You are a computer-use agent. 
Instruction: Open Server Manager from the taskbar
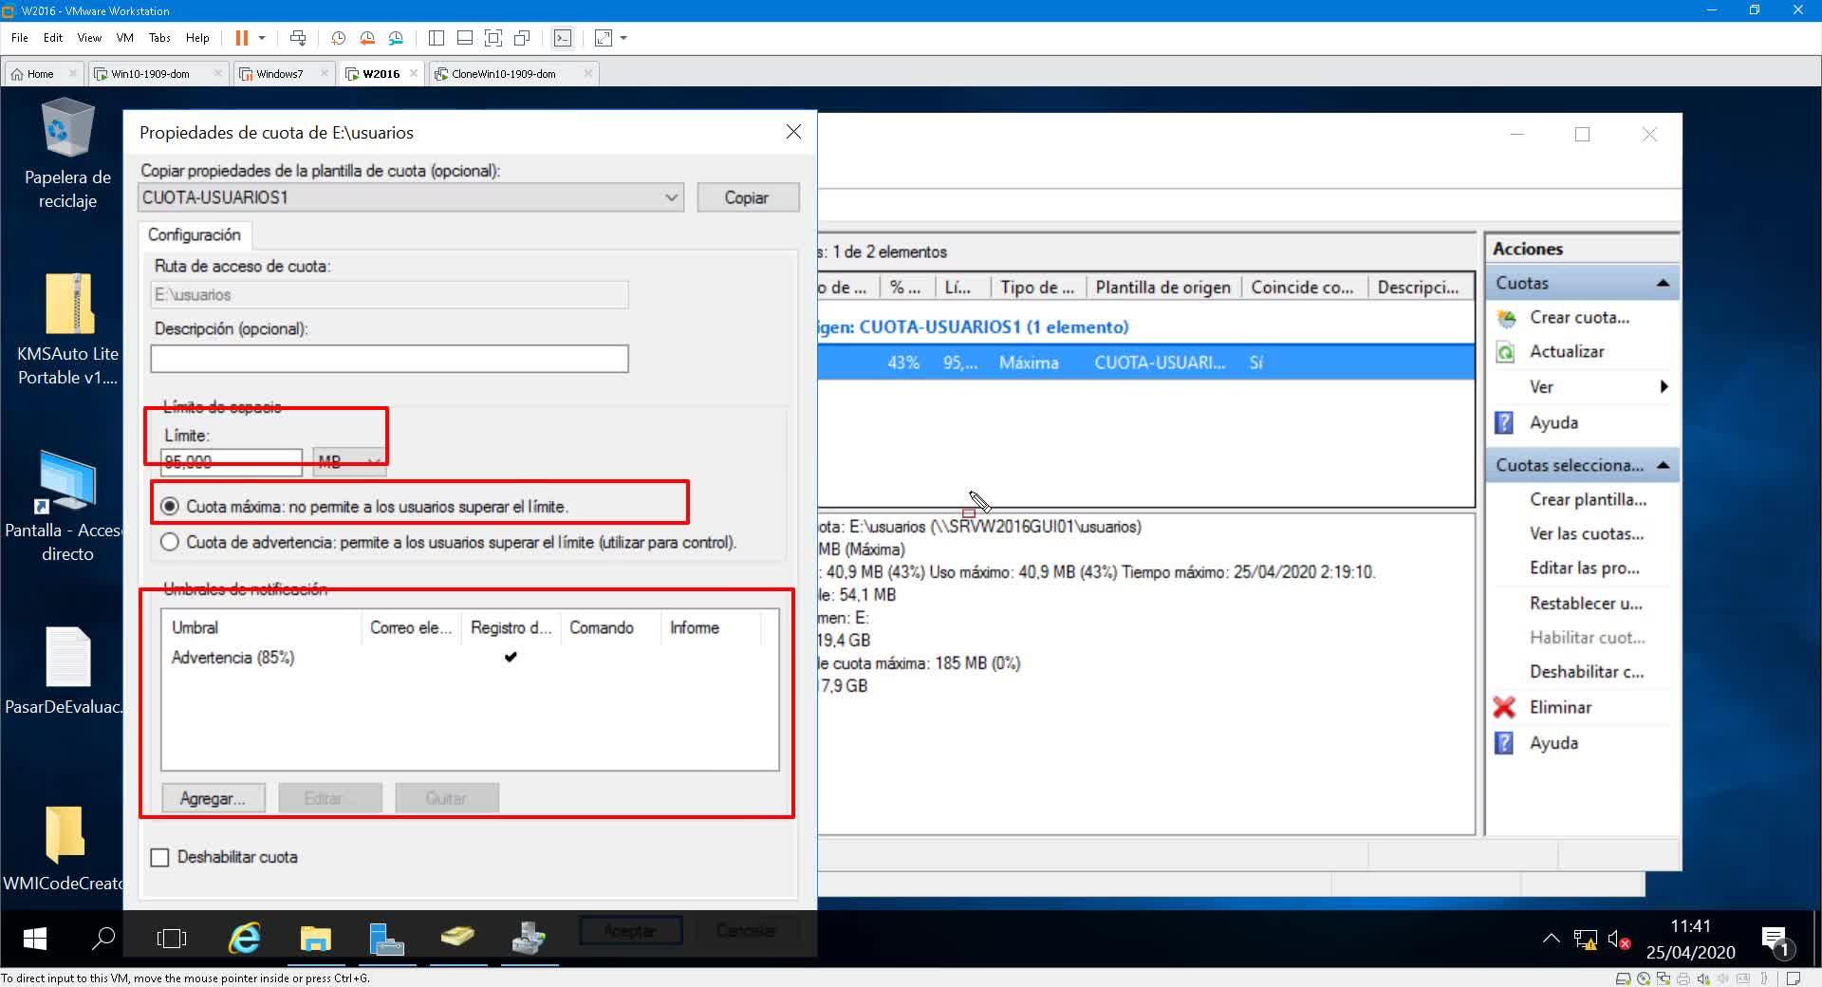(386, 939)
